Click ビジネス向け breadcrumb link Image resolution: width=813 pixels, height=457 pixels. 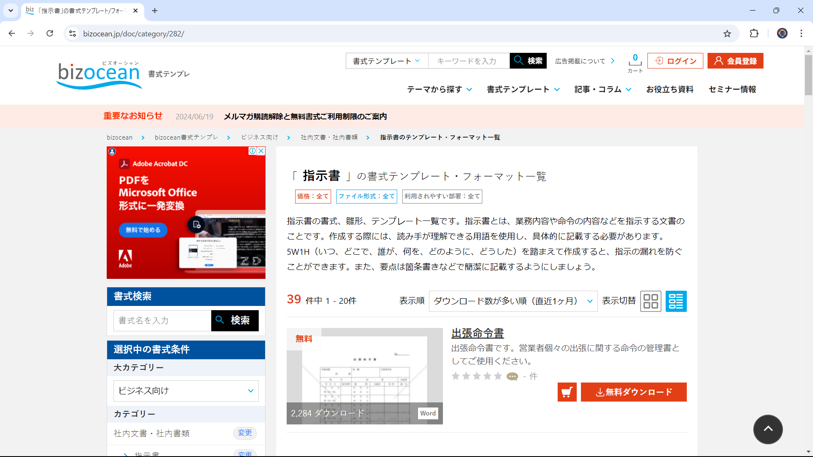[x=260, y=138]
